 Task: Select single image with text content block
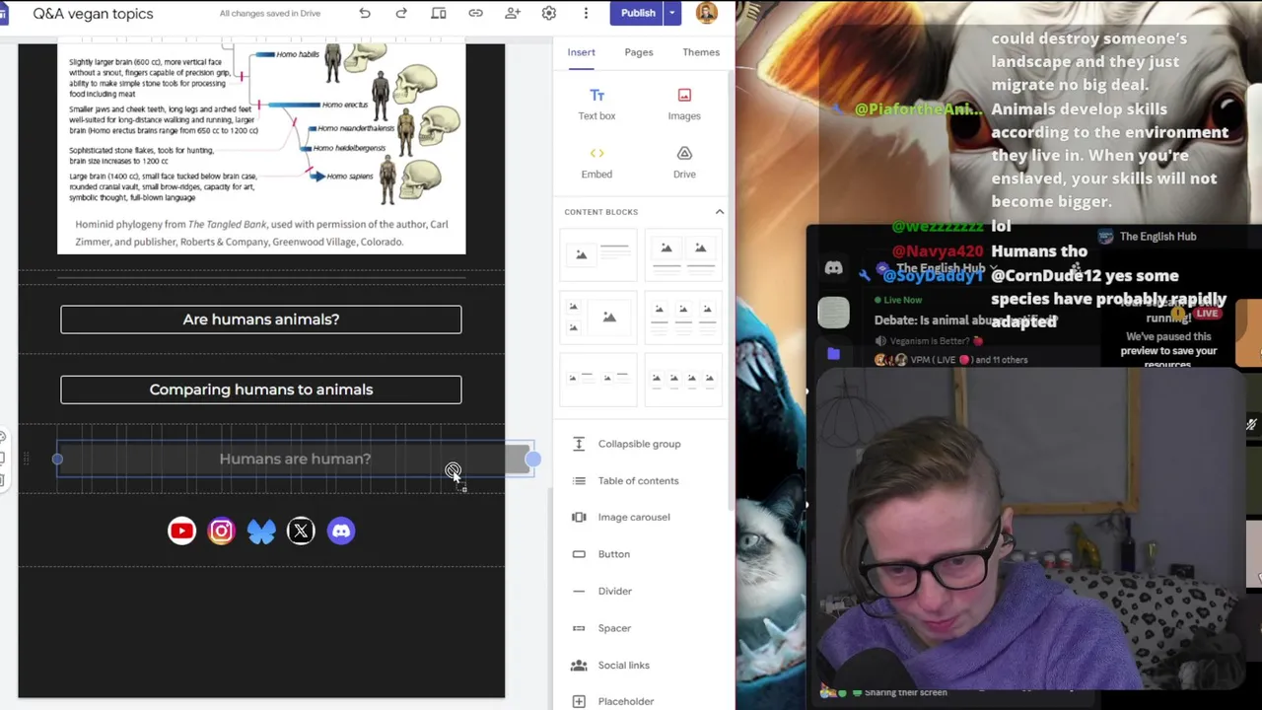(x=598, y=255)
